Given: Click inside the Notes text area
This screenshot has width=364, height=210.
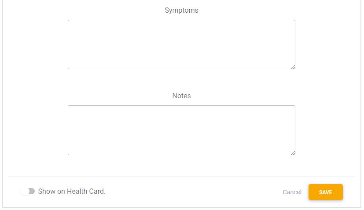Looking at the screenshot, I should tap(181, 130).
